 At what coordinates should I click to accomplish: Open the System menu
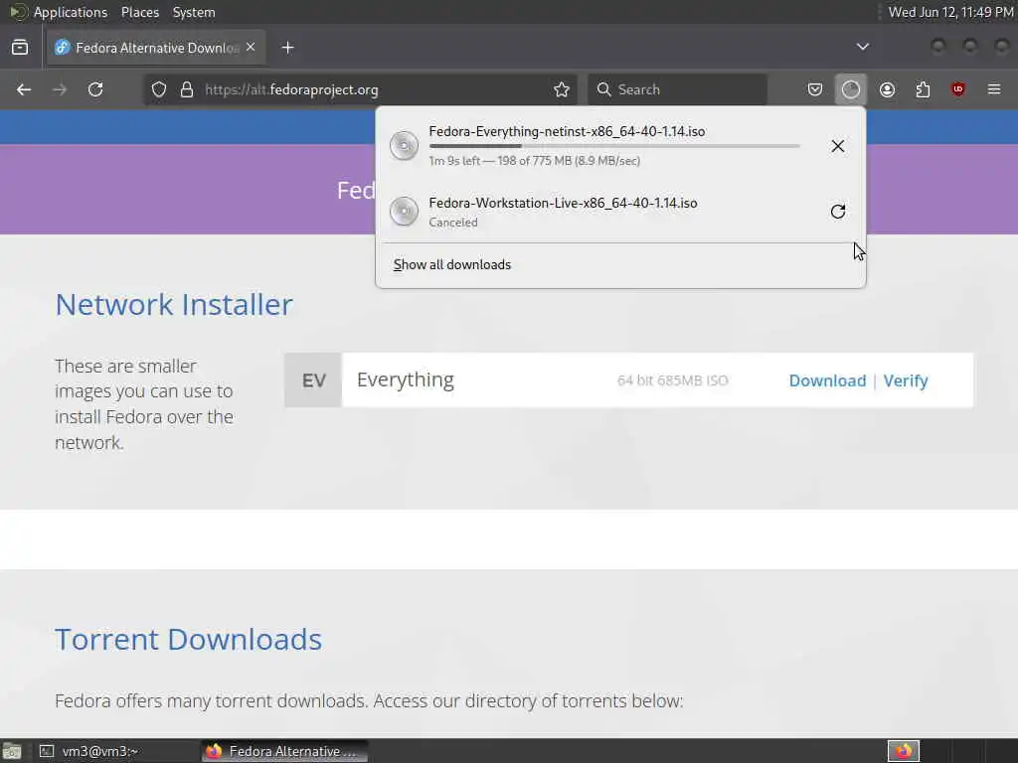pyautogui.click(x=194, y=12)
